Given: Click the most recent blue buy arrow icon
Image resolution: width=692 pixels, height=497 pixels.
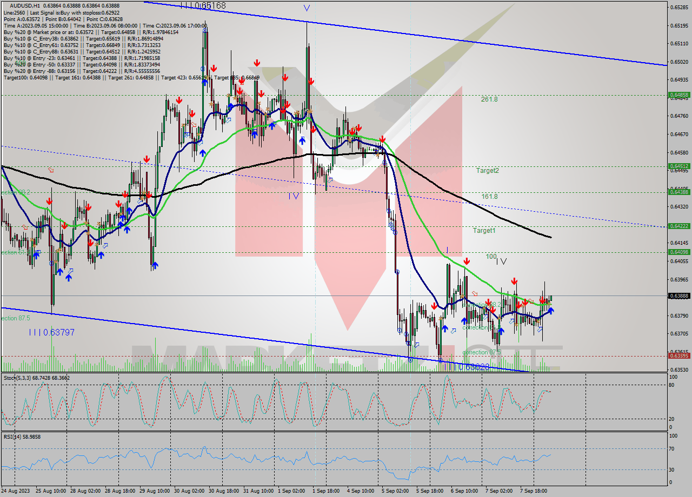Looking at the screenshot, I should [x=550, y=310].
